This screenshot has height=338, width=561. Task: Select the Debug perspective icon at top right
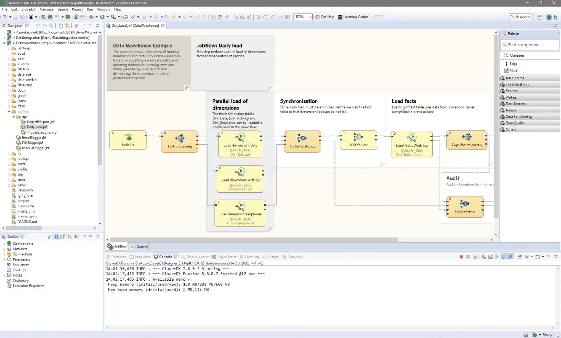pyautogui.click(x=556, y=17)
